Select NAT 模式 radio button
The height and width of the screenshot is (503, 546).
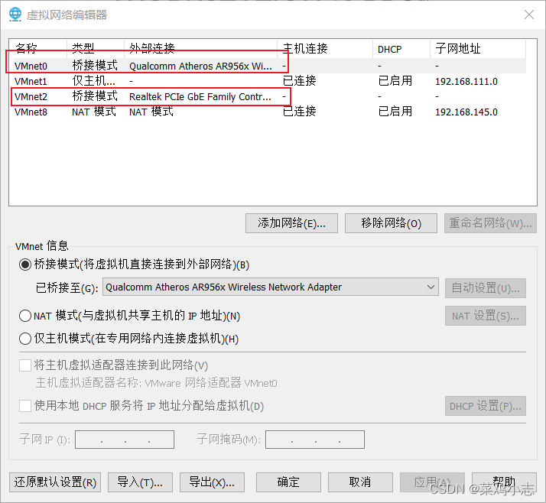coord(25,316)
